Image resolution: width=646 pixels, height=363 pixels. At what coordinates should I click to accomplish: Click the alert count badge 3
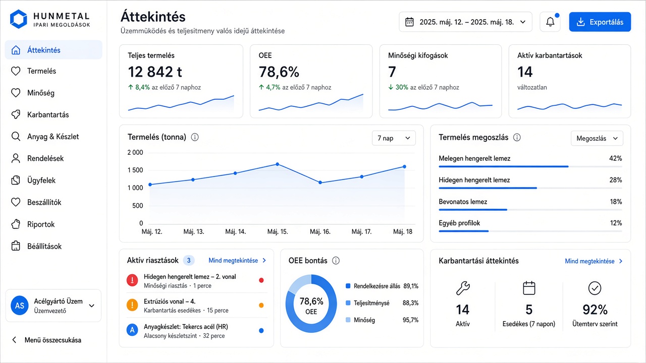point(189,261)
